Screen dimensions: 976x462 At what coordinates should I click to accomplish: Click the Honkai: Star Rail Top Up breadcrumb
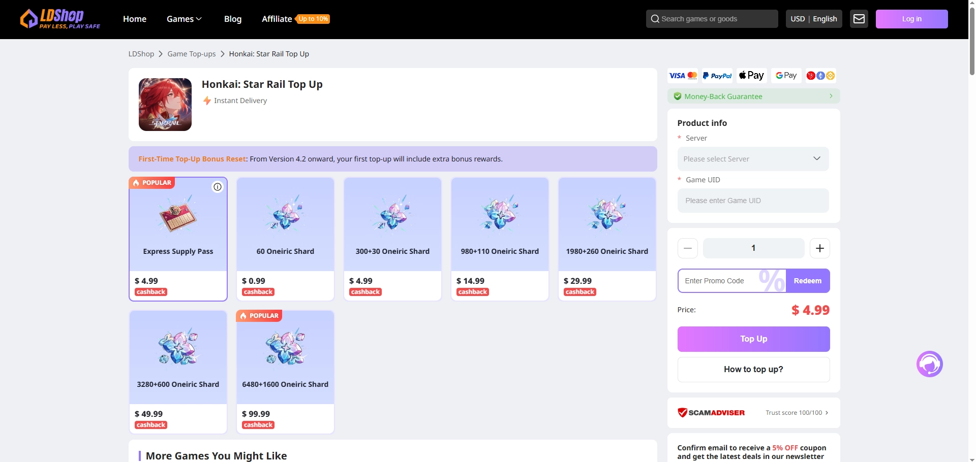269,54
